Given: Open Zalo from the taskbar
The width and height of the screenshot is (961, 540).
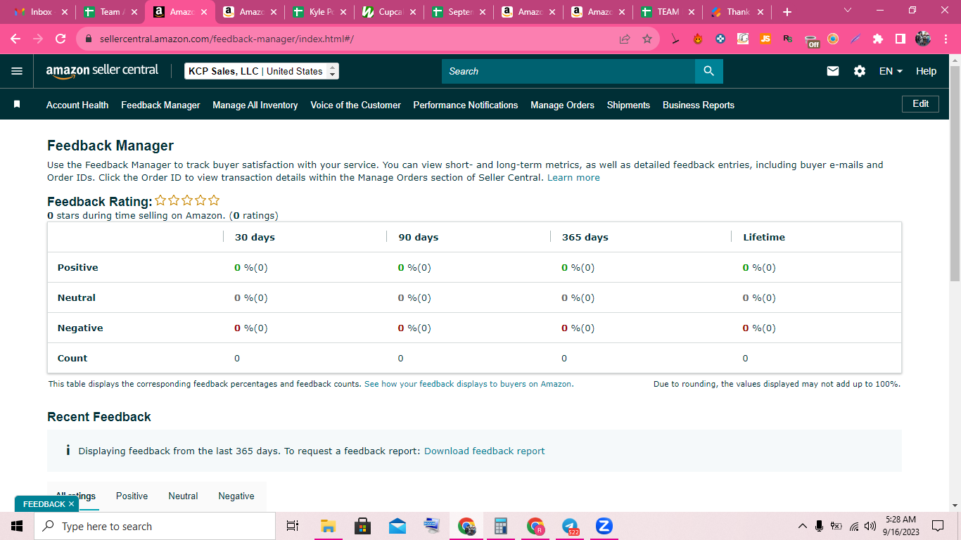Looking at the screenshot, I should tap(604, 526).
